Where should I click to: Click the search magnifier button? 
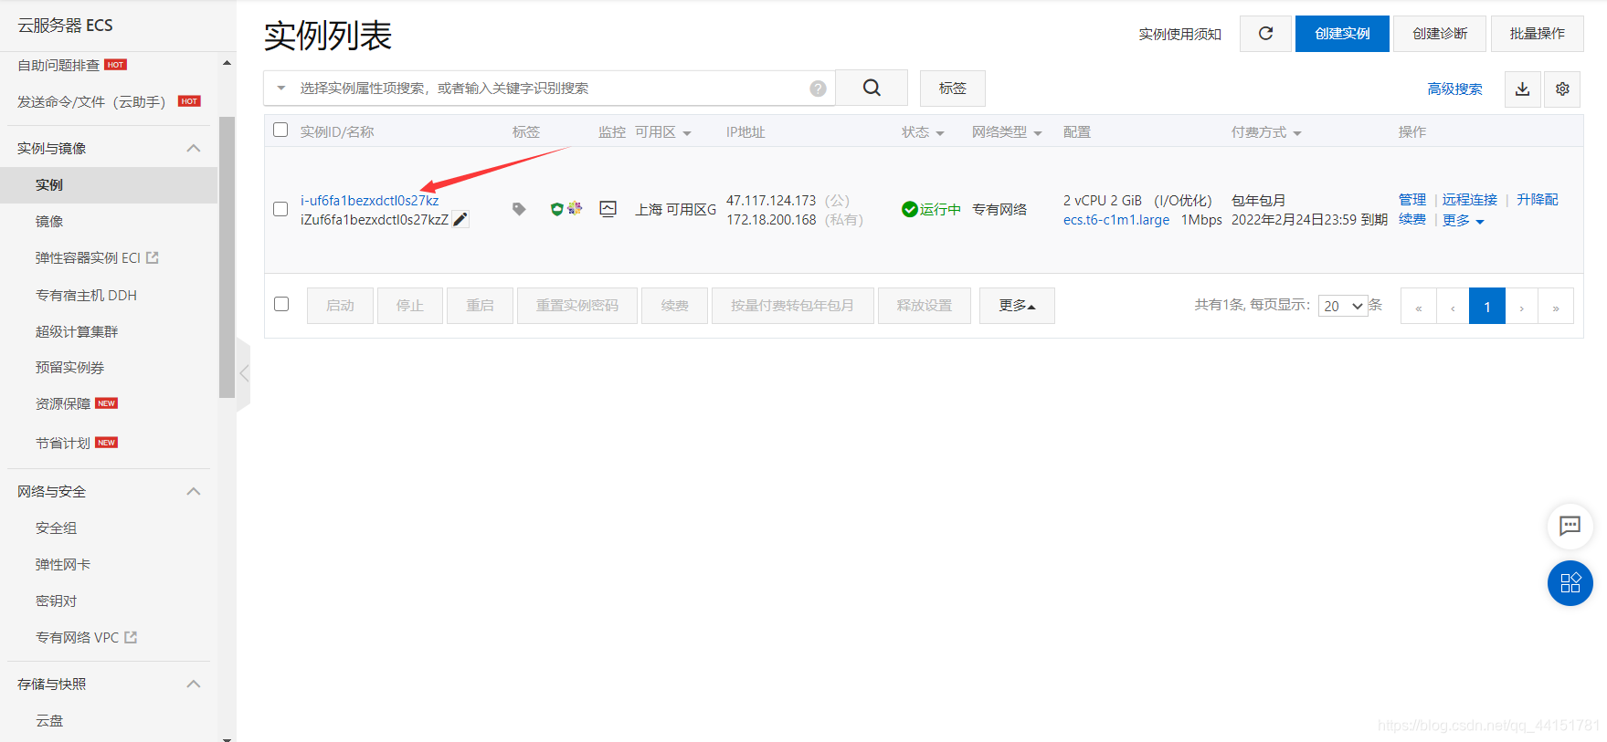click(x=872, y=88)
